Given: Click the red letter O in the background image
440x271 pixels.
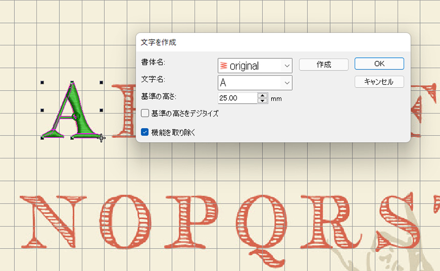Looking at the screenshot, I should pos(125,221).
